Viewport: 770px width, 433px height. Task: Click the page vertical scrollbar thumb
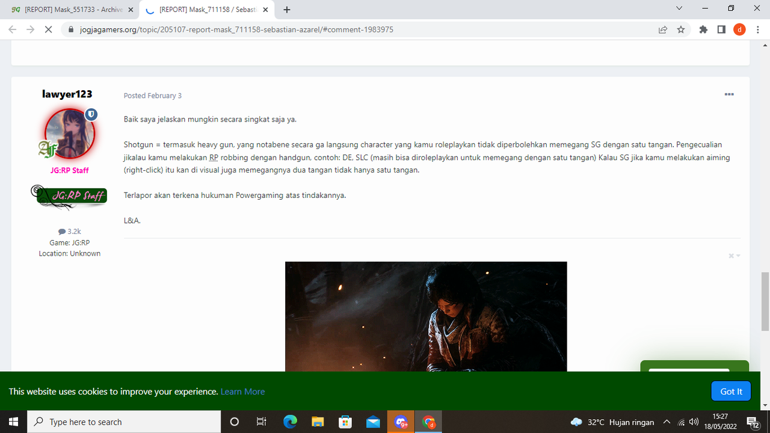pos(765,301)
